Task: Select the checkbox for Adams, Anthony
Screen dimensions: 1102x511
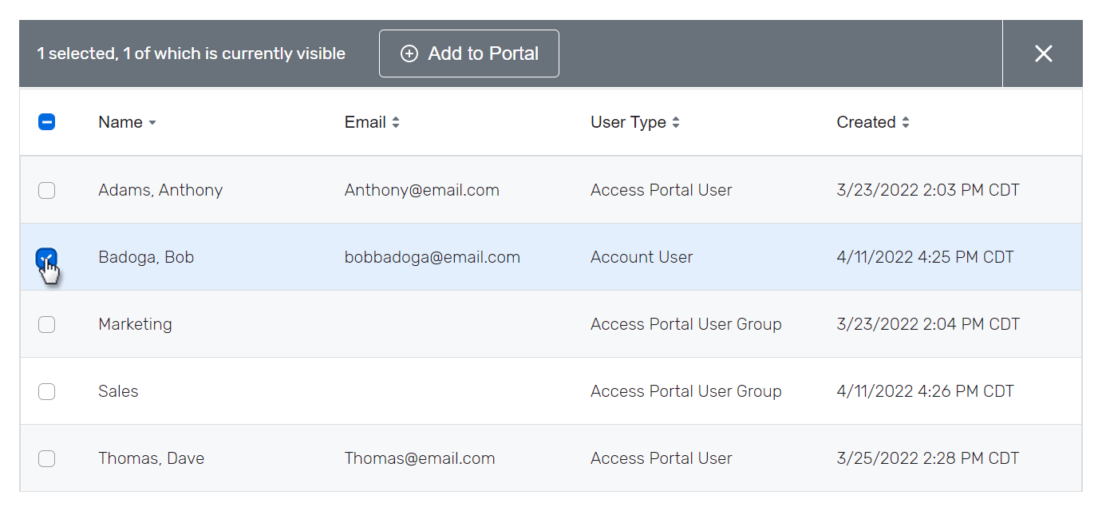Action: [46, 190]
